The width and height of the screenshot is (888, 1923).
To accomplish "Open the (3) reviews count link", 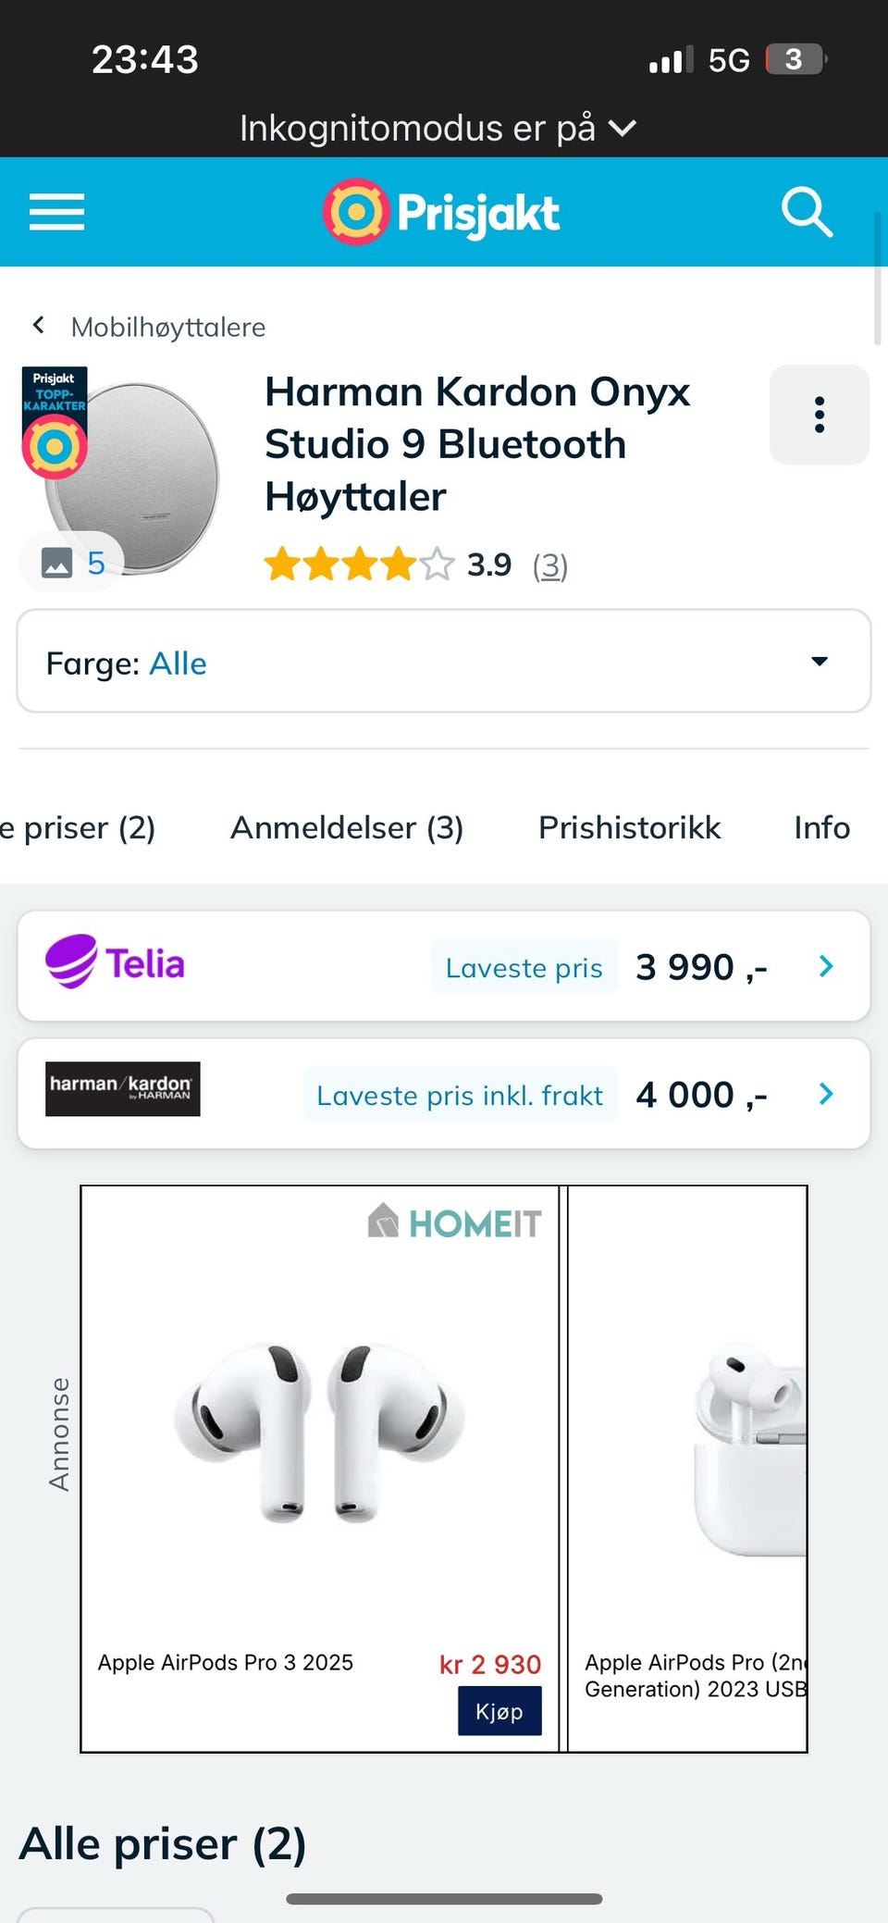I will (x=550, y=564).
